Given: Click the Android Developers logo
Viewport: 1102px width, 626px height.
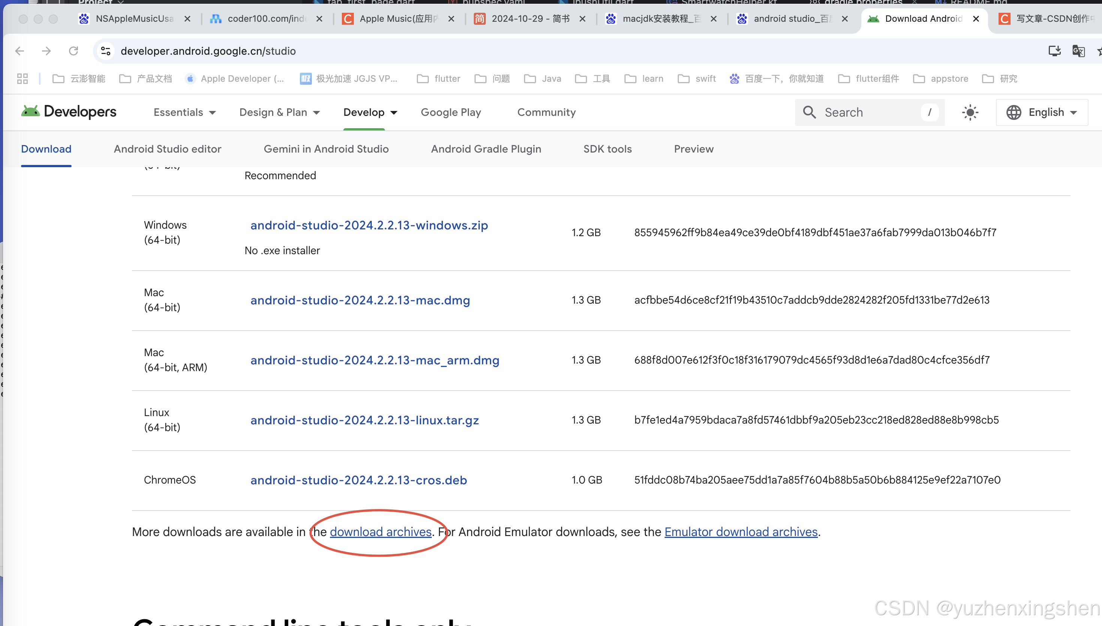Looking at the screenshot, I should [x=68, y=112].
